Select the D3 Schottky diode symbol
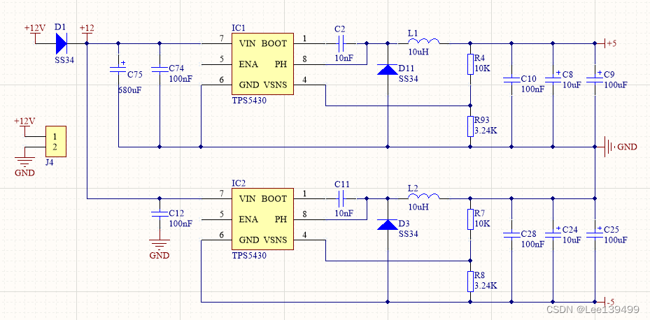 388,224
